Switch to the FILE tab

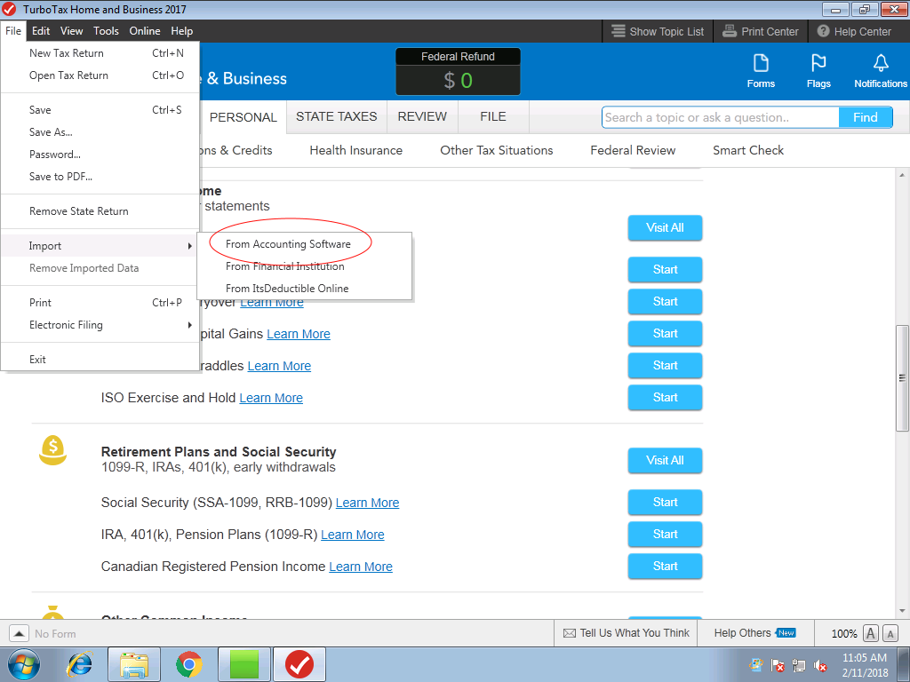[493, 116]
